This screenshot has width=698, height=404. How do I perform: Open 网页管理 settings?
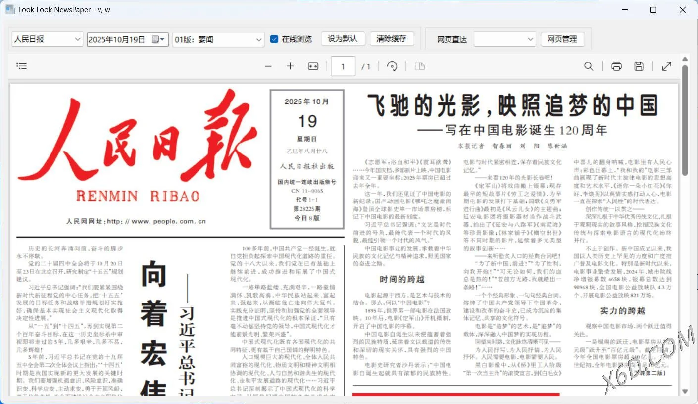click(563, 39)
